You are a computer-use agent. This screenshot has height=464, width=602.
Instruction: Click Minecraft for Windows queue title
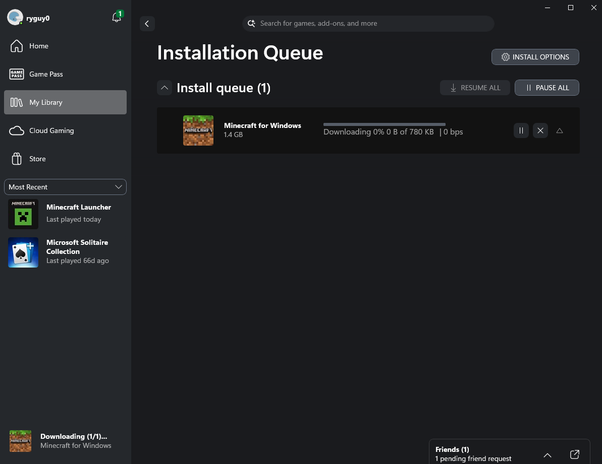point(262,125)
